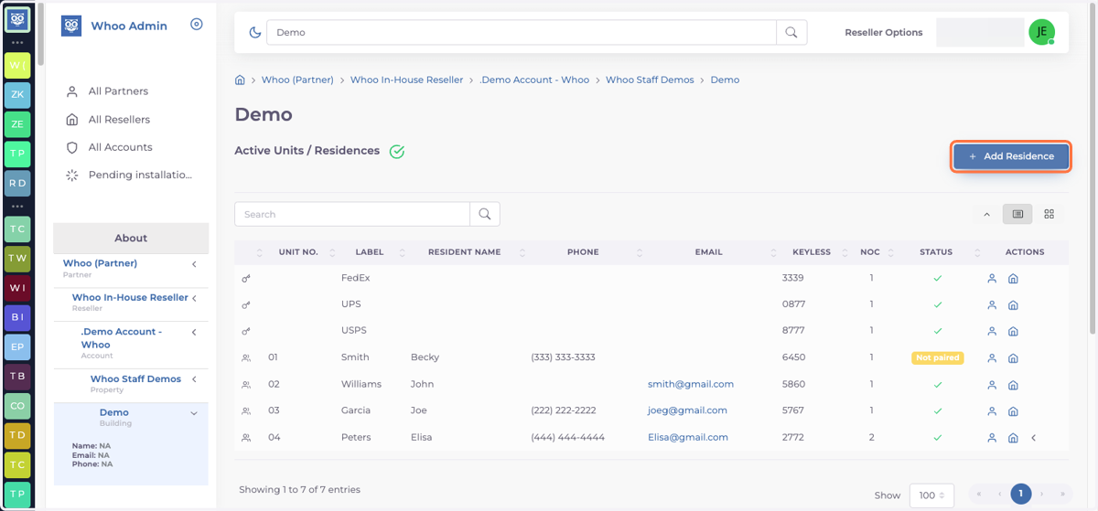The width and height of the screenshot is (1098, 511).
Task: Collapse the Whoo In-House Reseller chevron
Action: (x=194, y=298)
